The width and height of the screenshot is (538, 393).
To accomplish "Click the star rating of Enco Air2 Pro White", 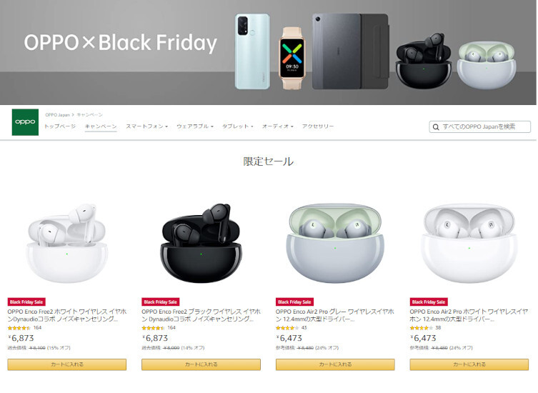I will pos(422,328).
